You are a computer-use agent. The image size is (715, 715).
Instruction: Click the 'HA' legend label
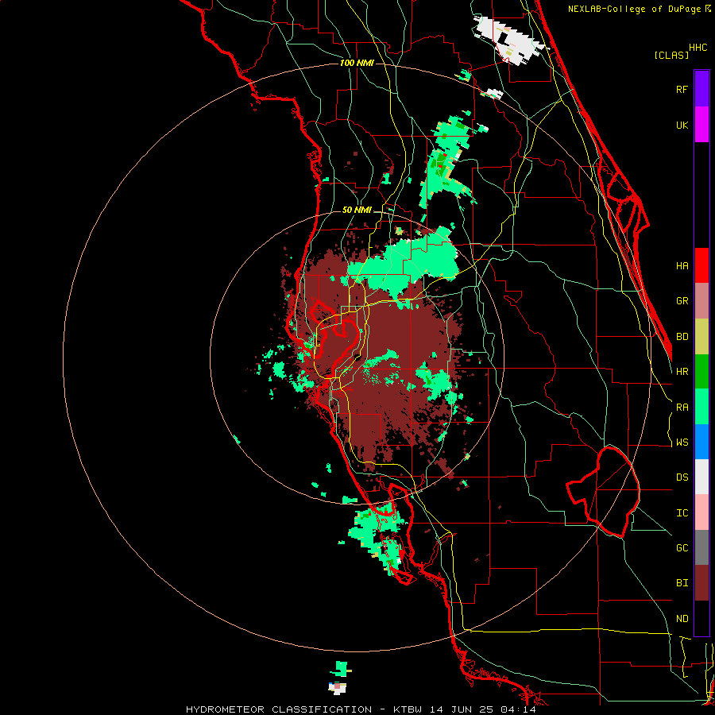[682, 265]
